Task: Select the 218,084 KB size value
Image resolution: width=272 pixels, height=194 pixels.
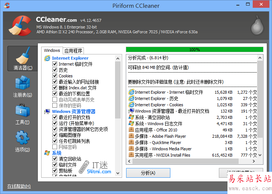Action: pos(222,136)
